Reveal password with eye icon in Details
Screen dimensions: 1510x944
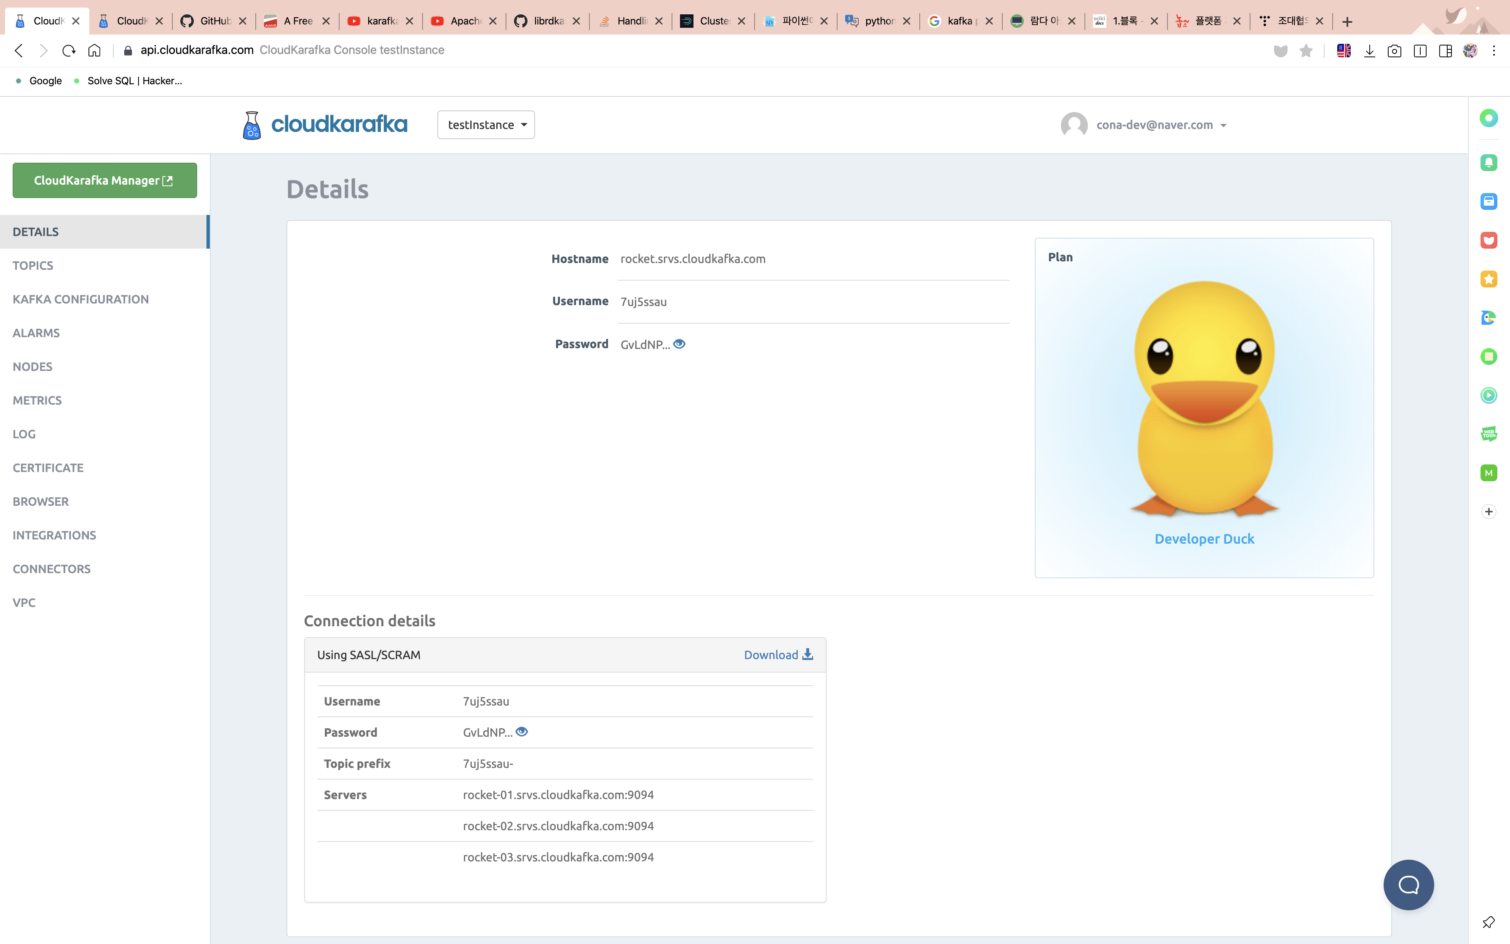pos(680,344)
